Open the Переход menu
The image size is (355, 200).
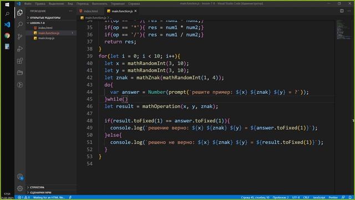click(83, 4)
